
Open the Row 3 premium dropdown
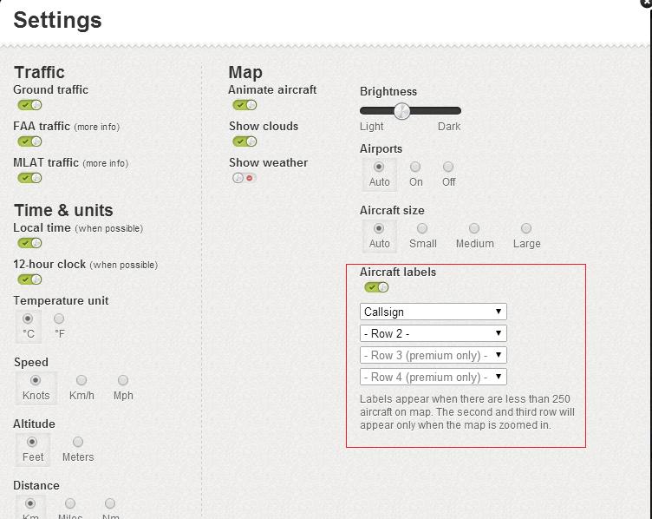tap(433, 355)
